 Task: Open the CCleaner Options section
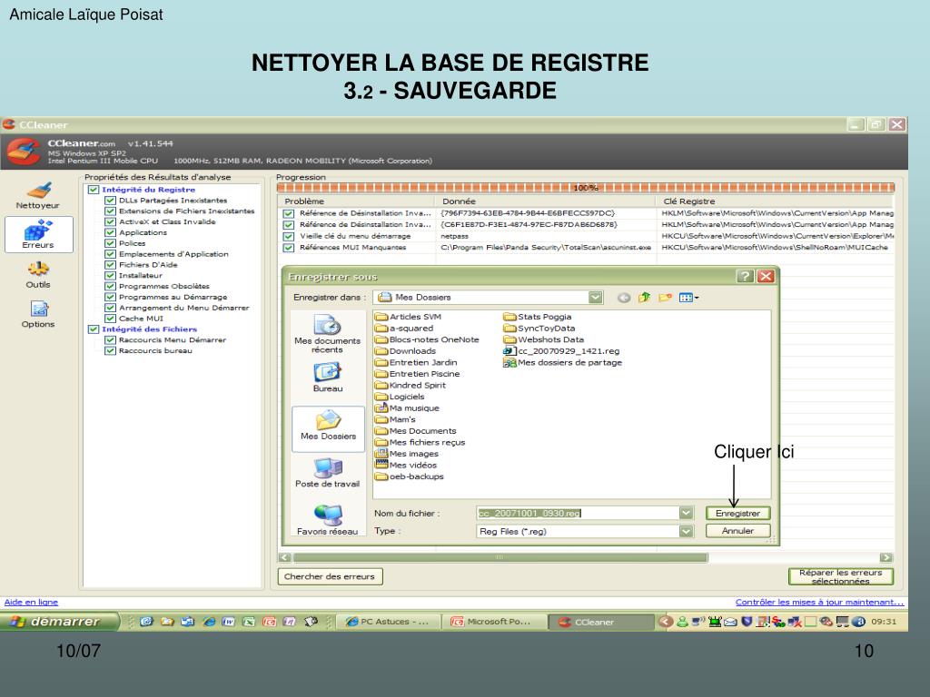click(x=38, y=314)
